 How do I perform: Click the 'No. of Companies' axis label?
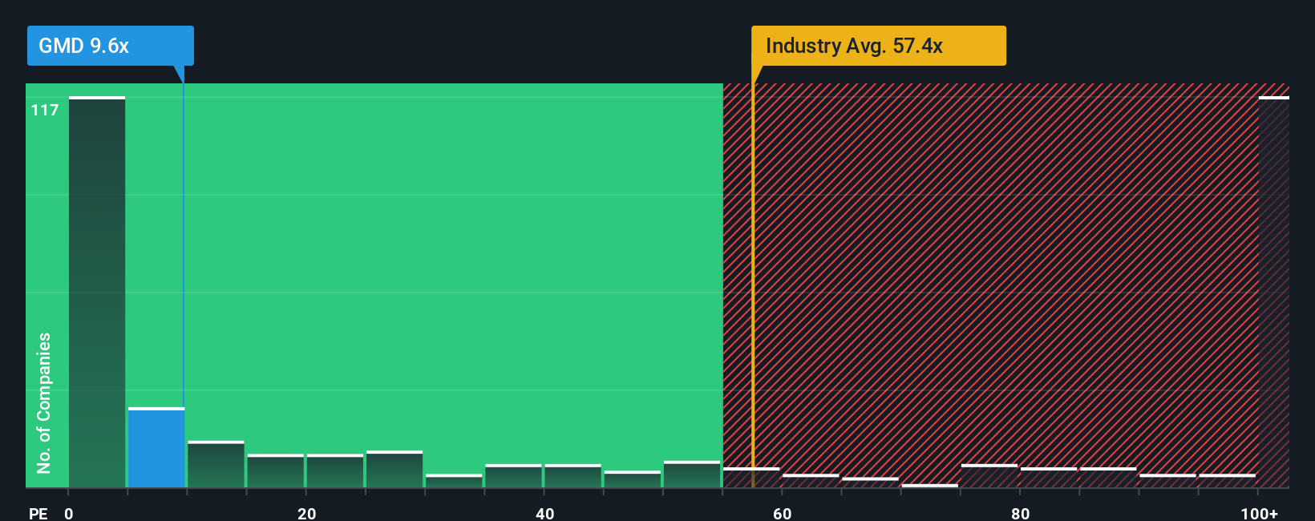tap(44, 402)
